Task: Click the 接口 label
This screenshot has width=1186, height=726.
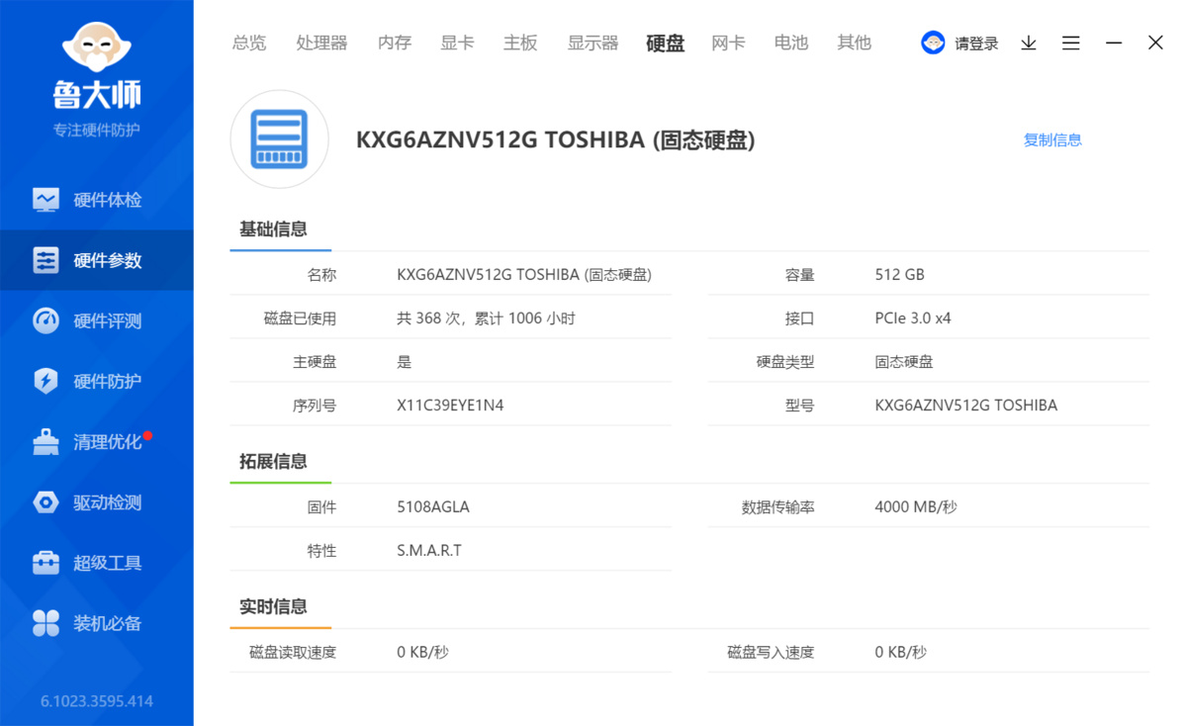Action: pos(799,318)
